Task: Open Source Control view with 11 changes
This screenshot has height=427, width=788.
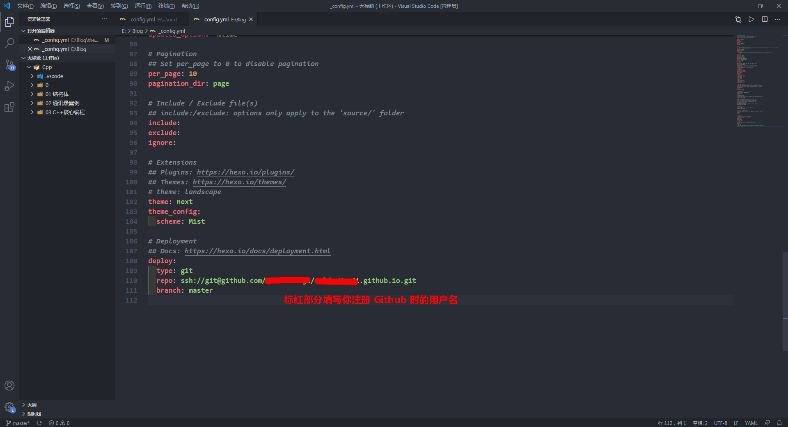Action: tap(9, 64)
